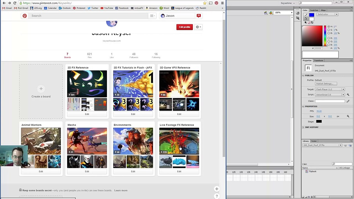Switch to the Transform tab
Image resolution: width=354 pixels, height=199 pixels.
pyautogui.click(x=318, y=61)
